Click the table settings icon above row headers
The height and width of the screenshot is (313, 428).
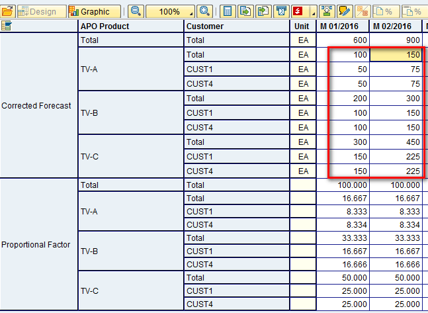click(x=7, y=26)
